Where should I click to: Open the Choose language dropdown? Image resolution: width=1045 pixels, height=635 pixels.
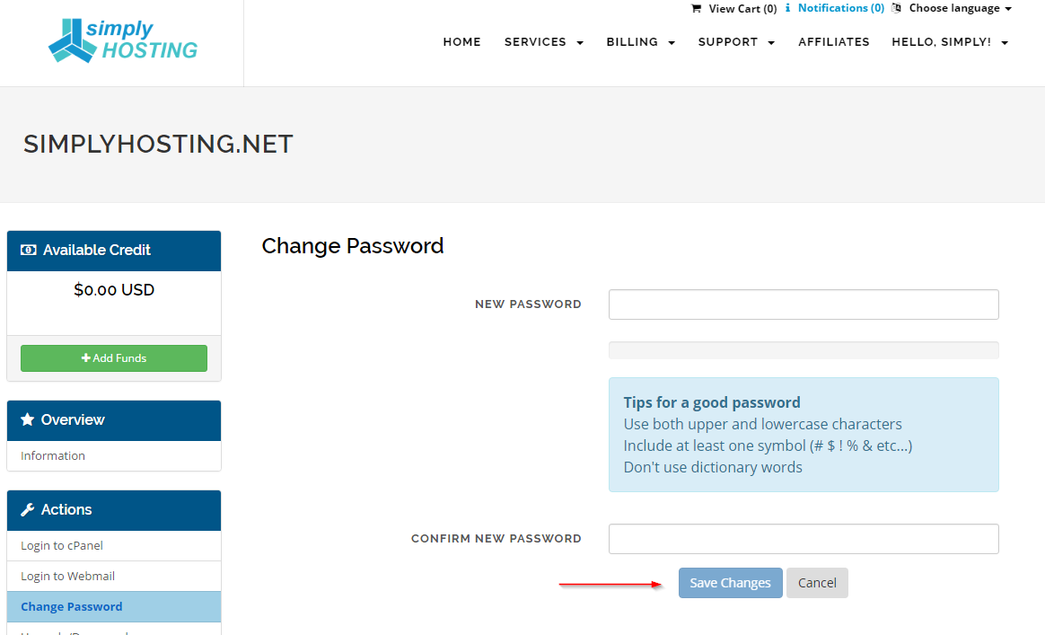tap(961, 8)
